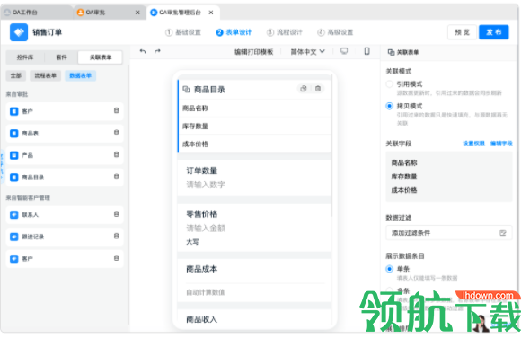Switch to the 控件库 tab

[x=25, y=57]
